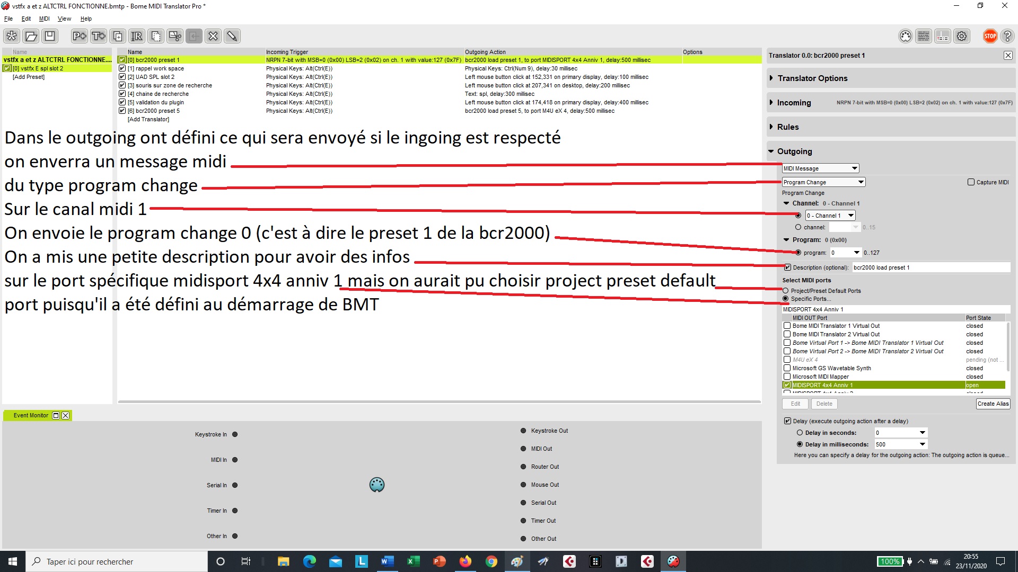Click the Save project floppy icon

pos(50,36)
